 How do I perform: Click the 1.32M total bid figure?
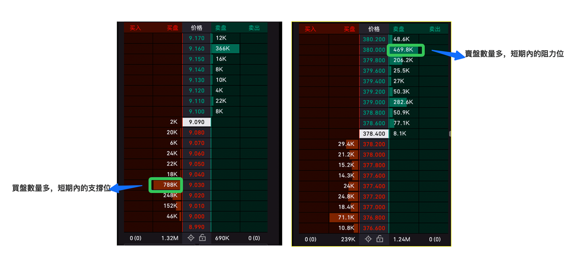pos(170,238)
